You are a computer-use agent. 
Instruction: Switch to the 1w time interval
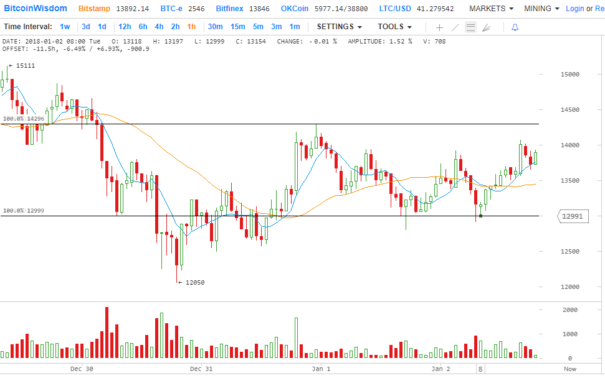(x=65, y=27)
